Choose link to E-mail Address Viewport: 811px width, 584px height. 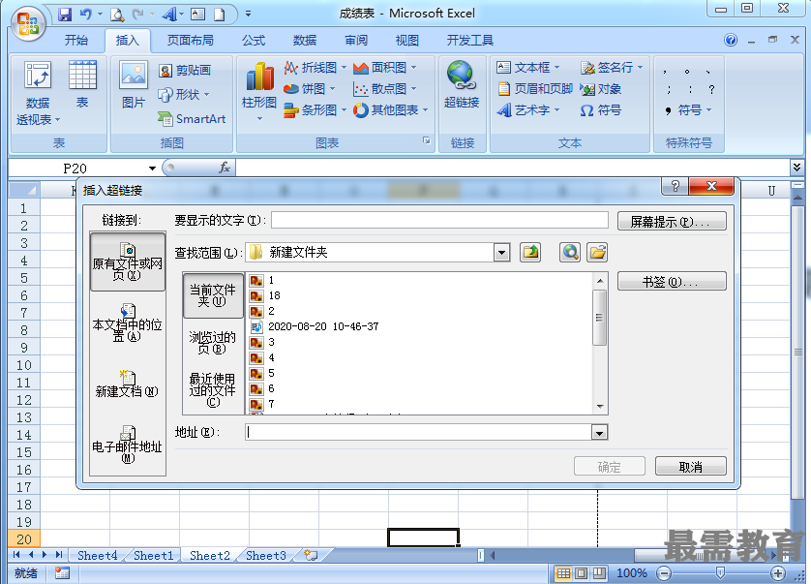click(x=128, y=445)
